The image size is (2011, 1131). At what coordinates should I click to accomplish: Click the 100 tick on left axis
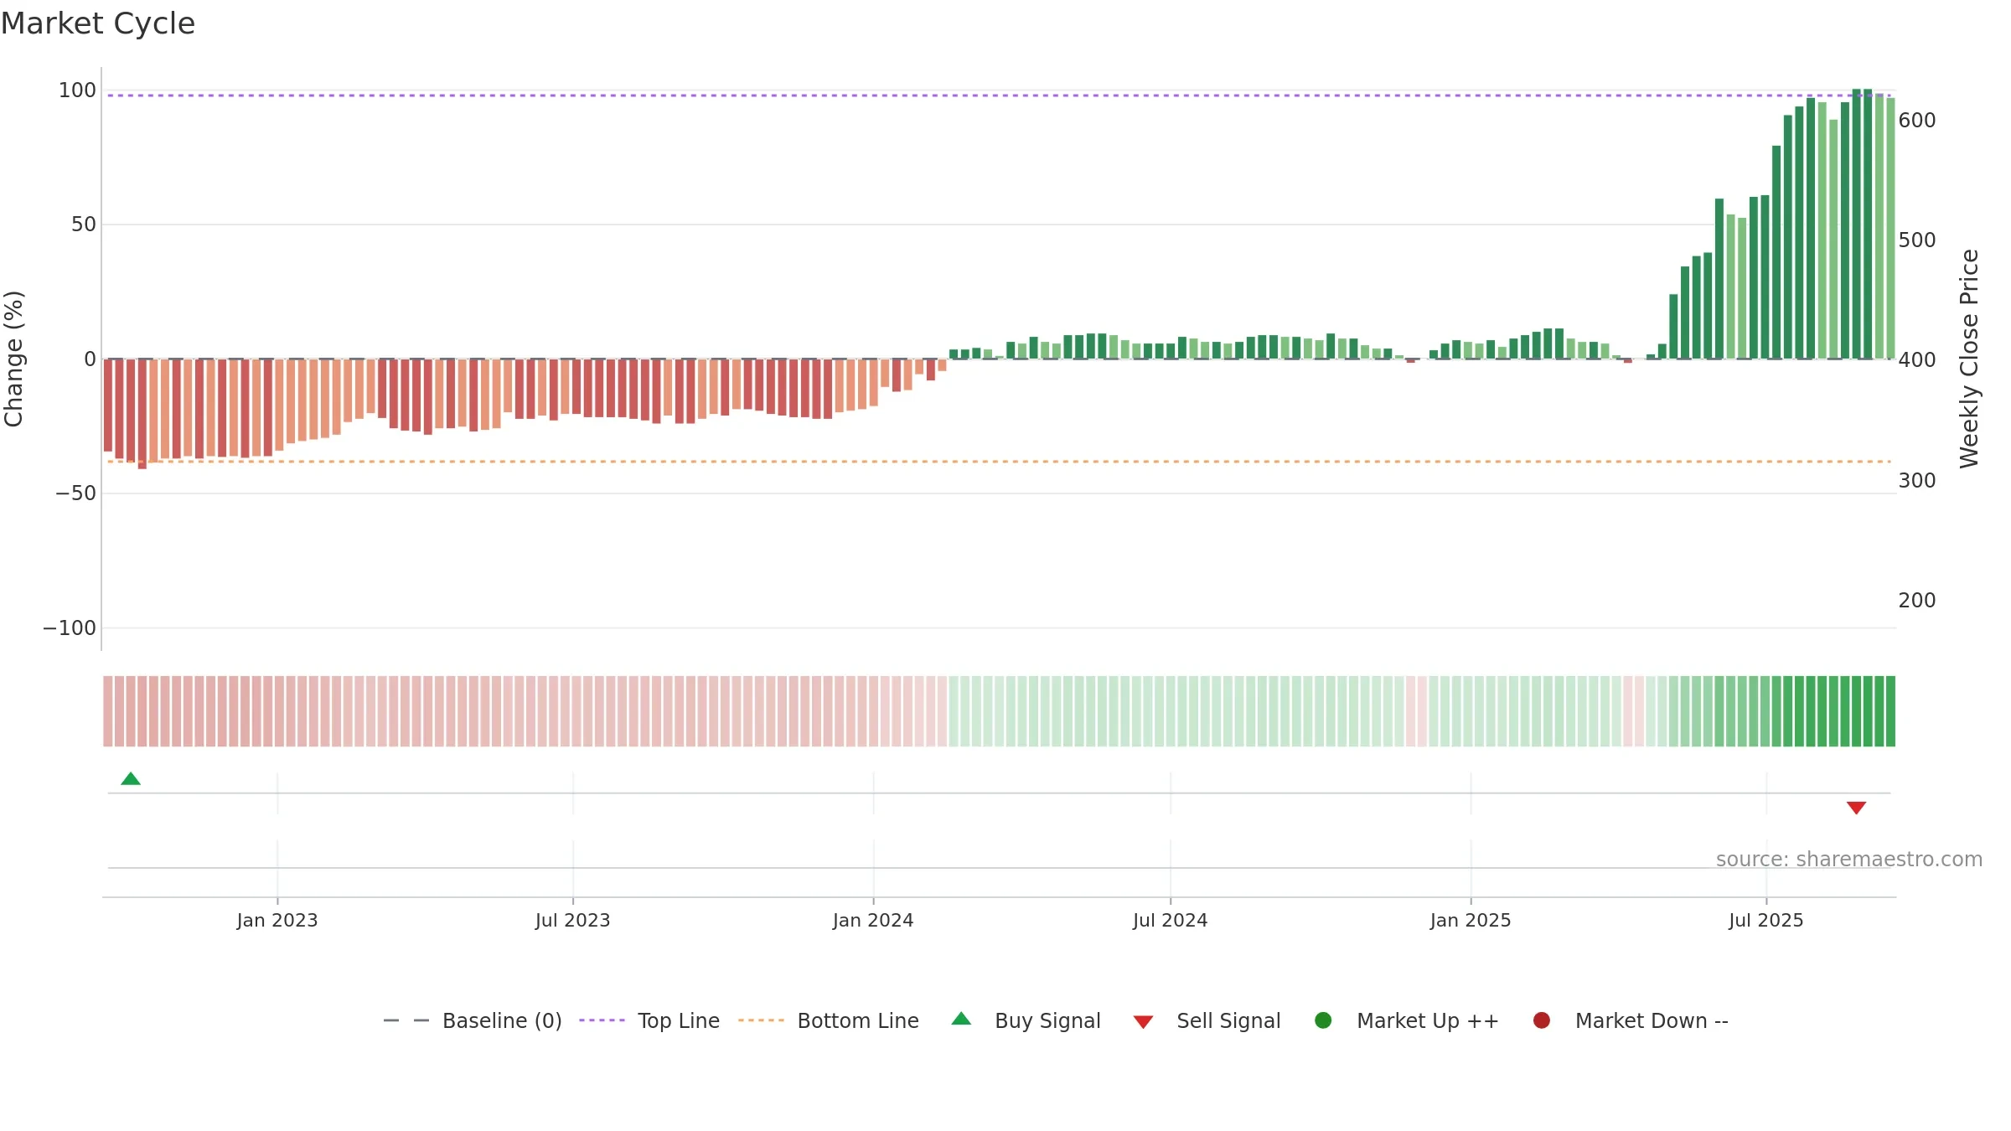click(x=77, y=90)
